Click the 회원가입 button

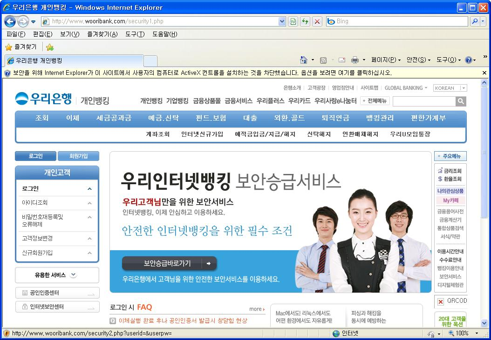coord(78,156)
